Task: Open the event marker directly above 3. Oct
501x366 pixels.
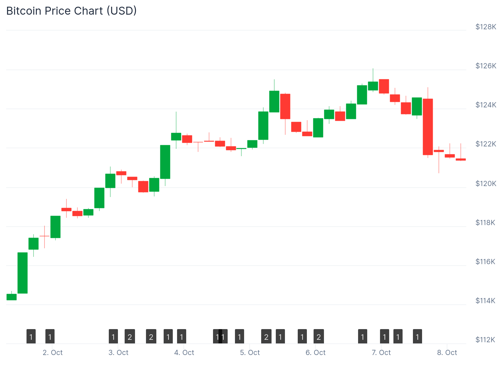Action: click(113, 336)
